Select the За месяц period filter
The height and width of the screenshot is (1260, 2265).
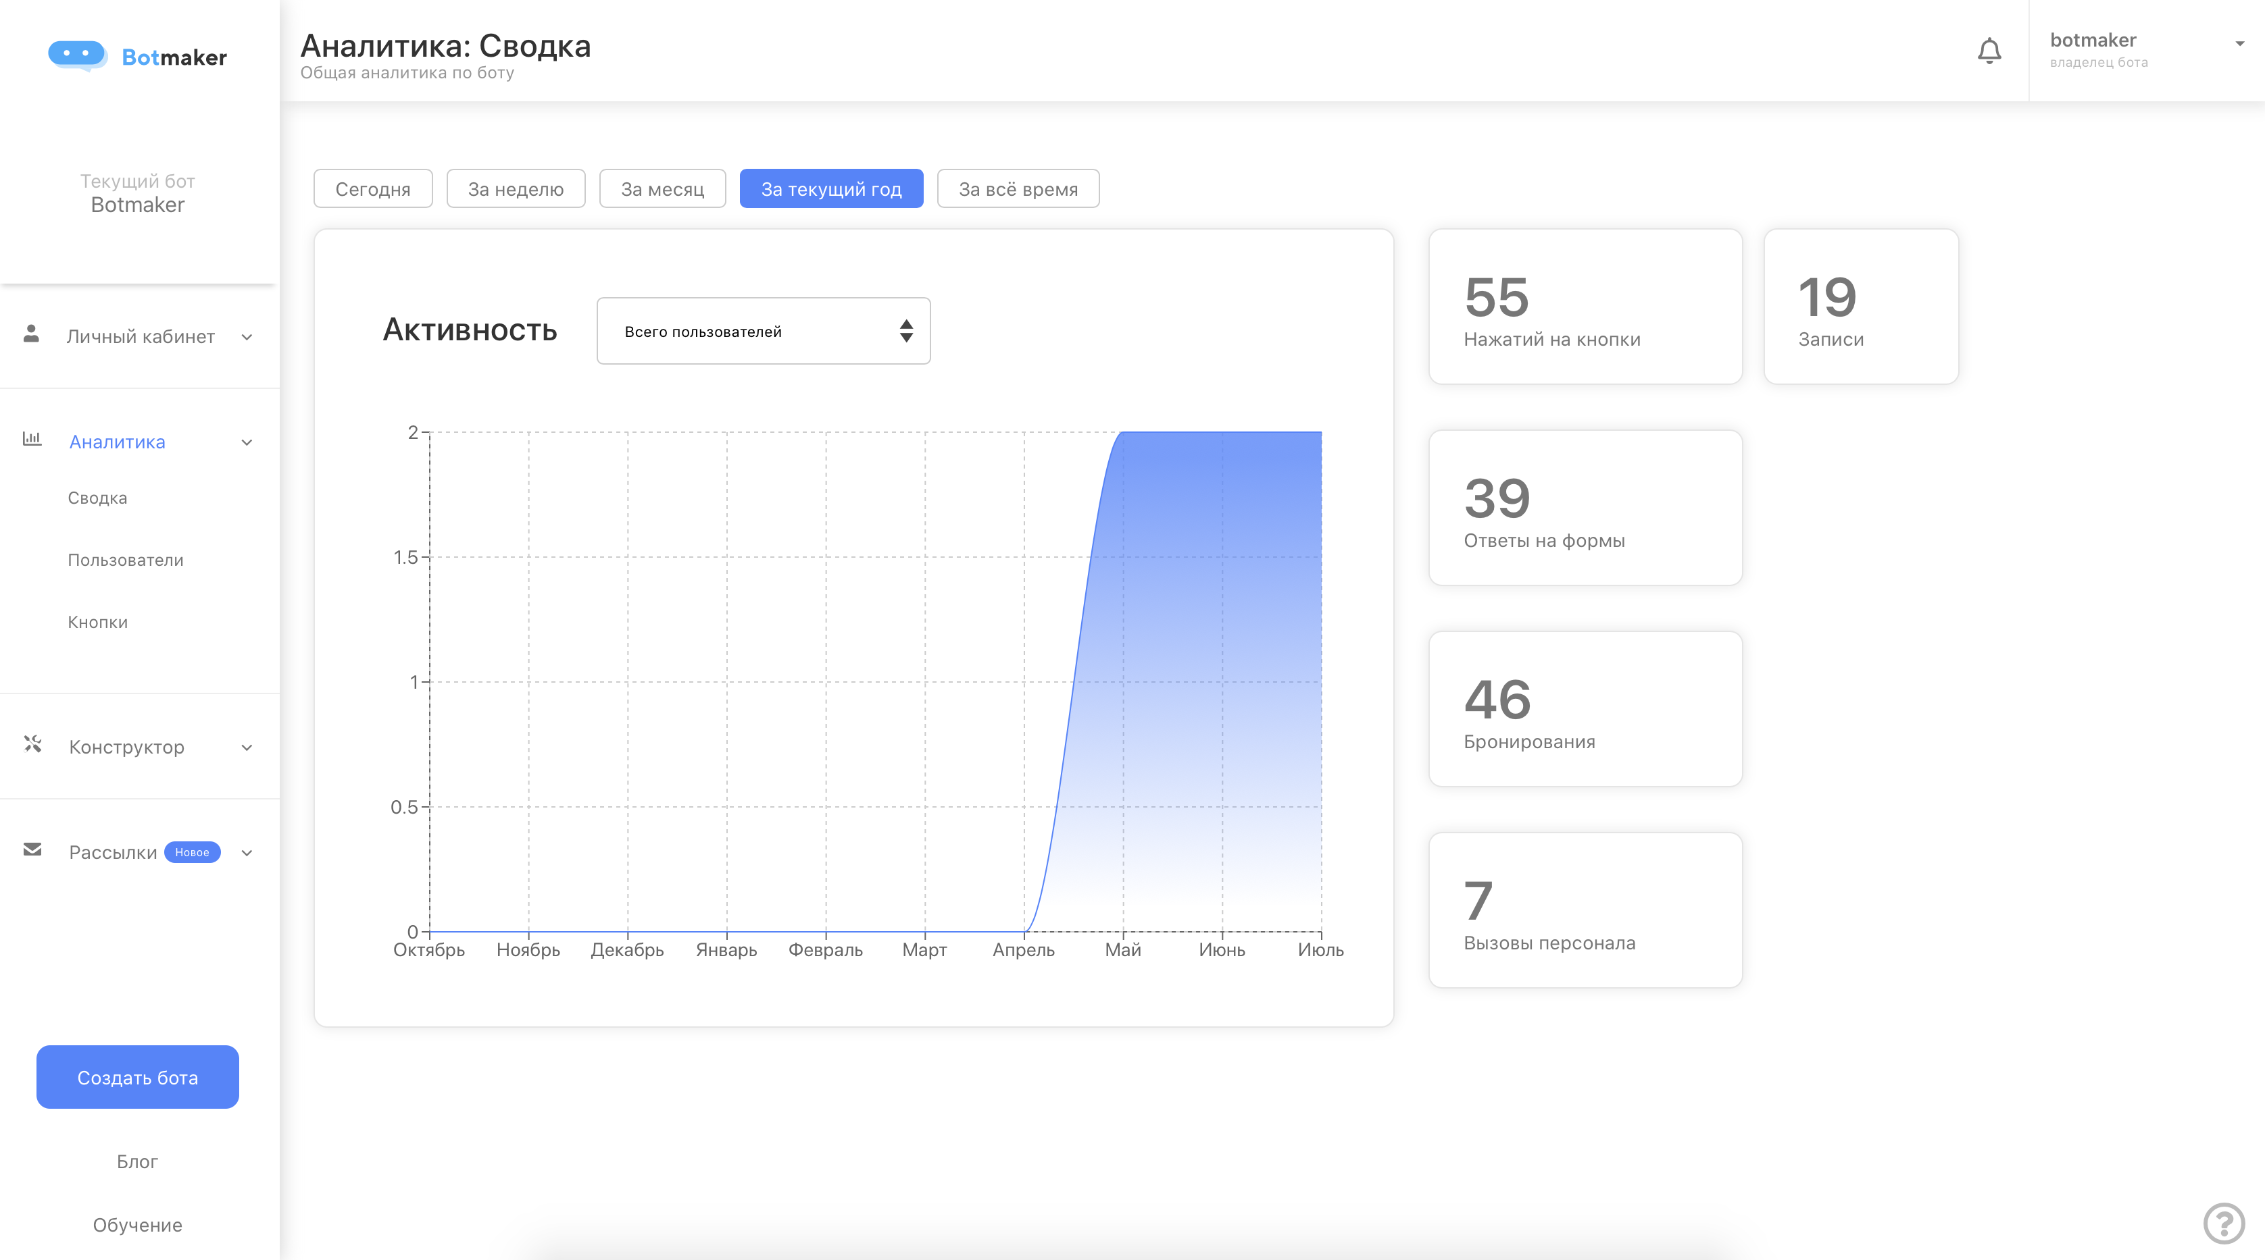tap(663, 189)
